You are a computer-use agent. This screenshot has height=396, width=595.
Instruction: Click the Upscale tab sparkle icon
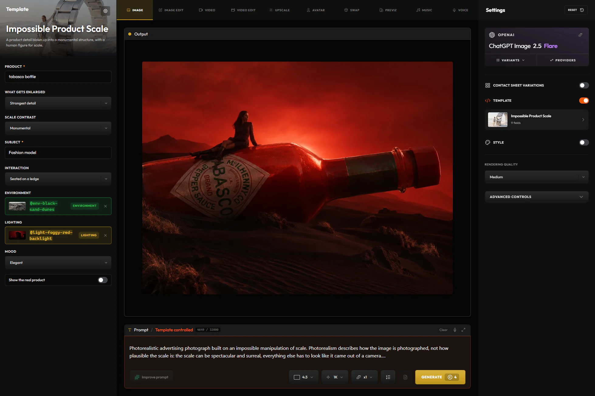271,10
